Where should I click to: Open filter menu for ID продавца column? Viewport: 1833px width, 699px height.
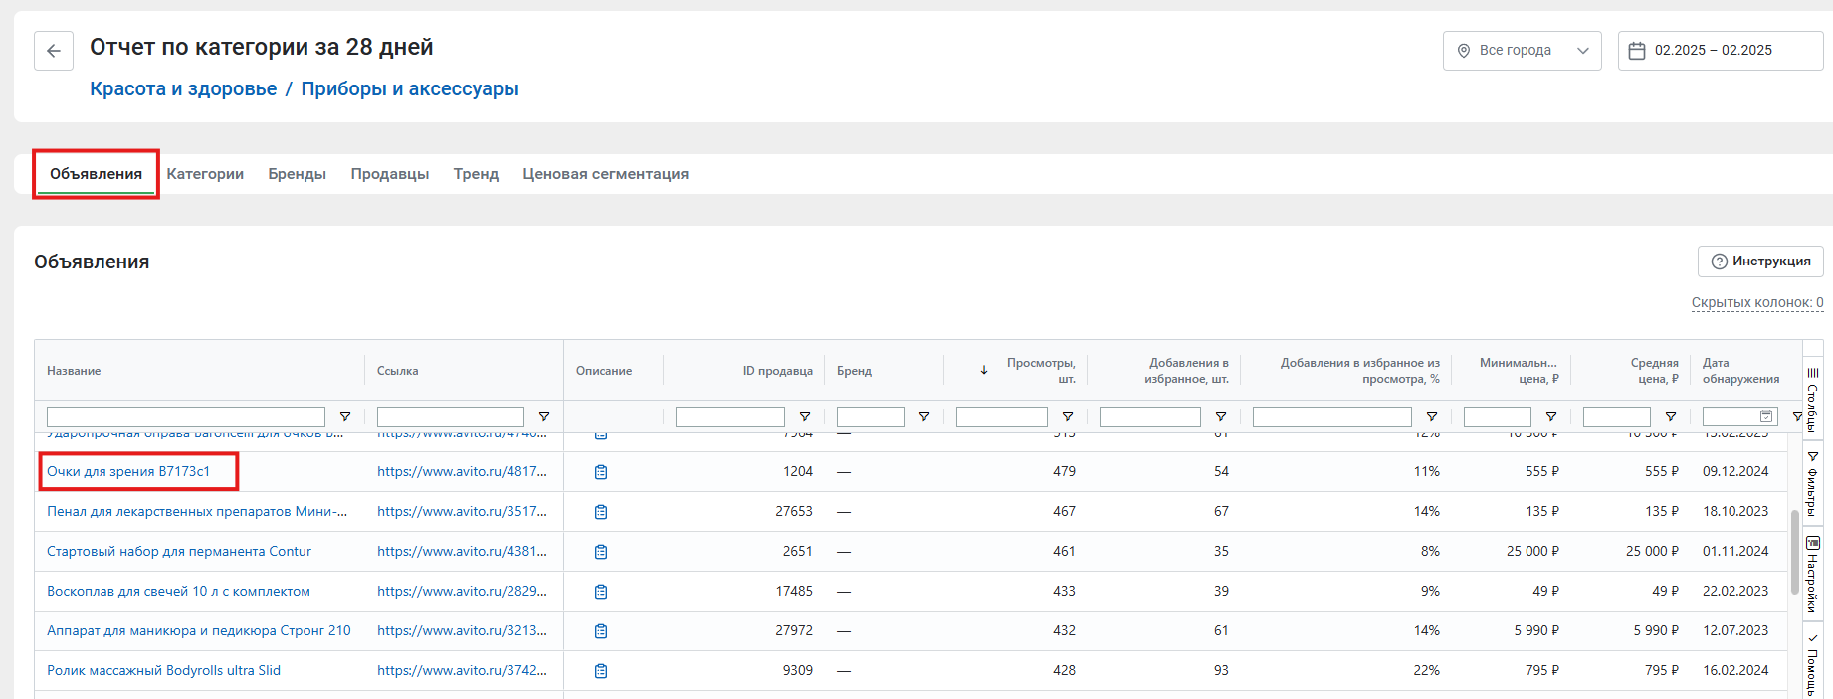tap(805, 417)
